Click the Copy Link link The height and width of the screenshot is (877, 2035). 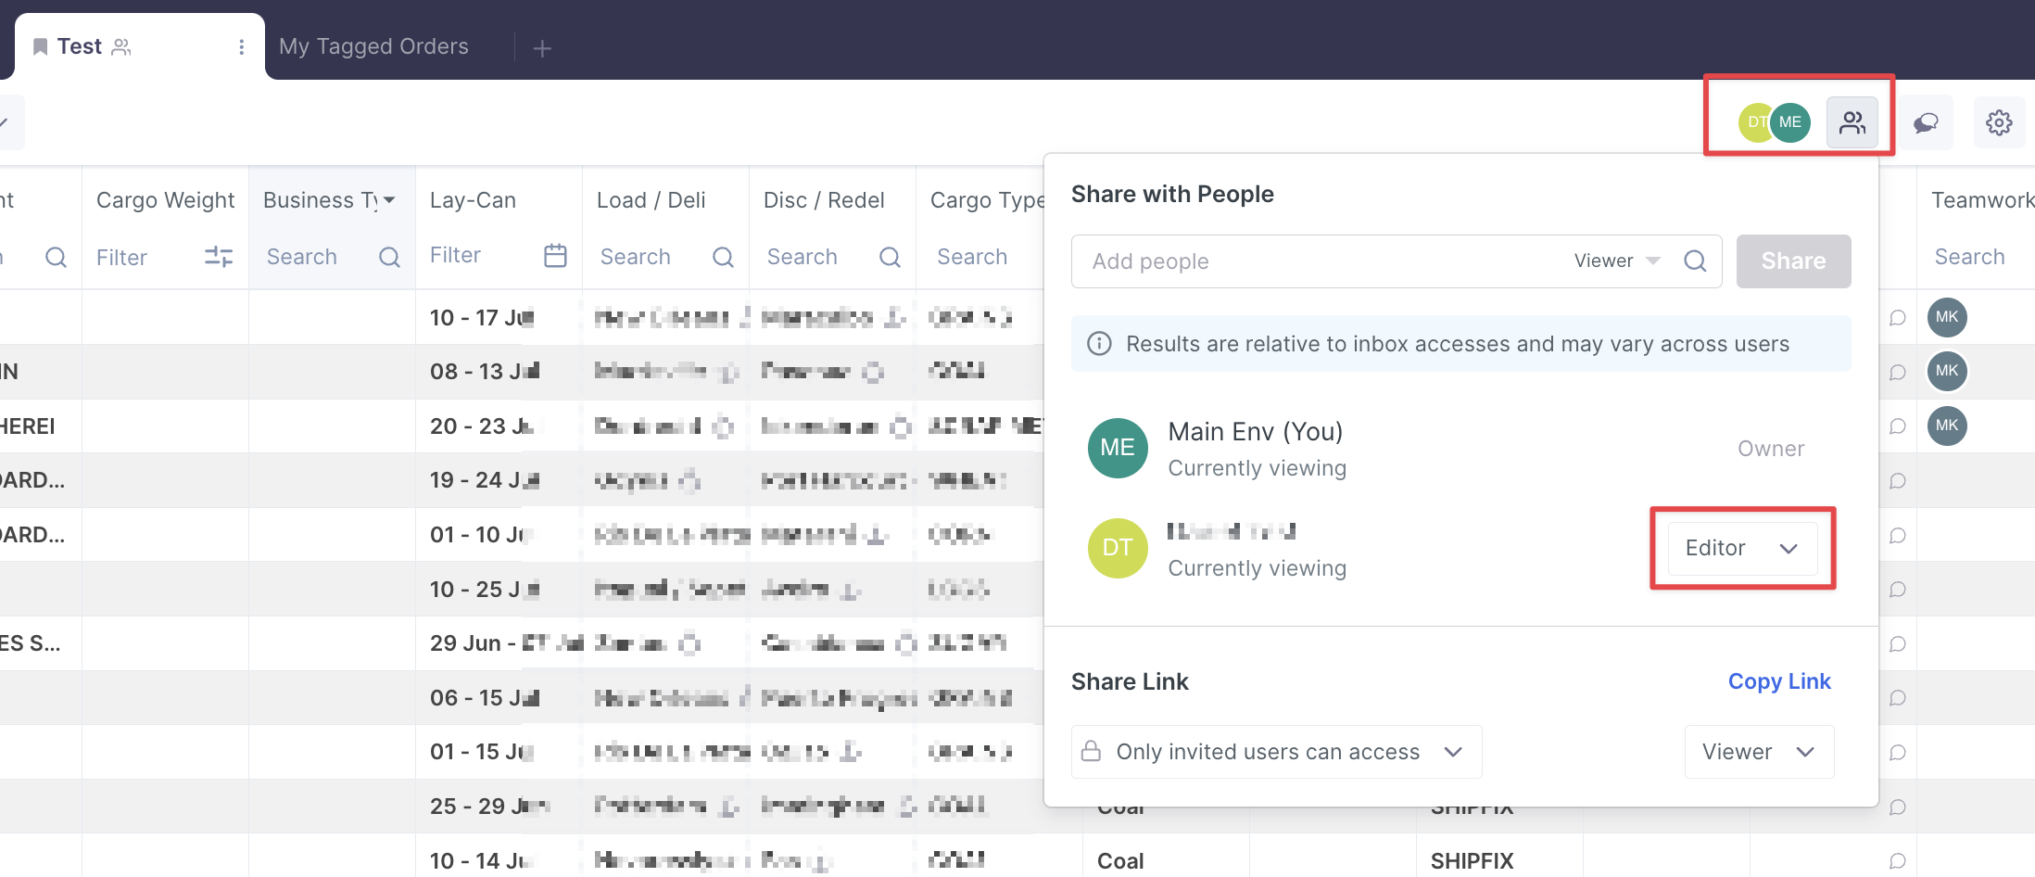point(1778,681)
